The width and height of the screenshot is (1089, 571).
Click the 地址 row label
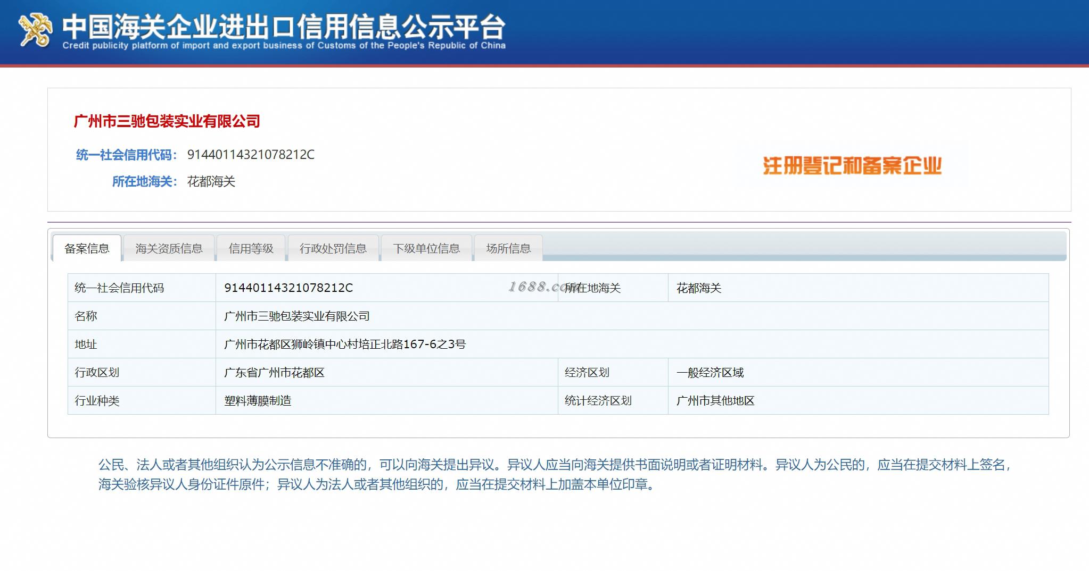(142, 344)
